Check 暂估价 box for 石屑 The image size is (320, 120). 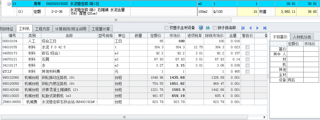click(x=248, y=59)
